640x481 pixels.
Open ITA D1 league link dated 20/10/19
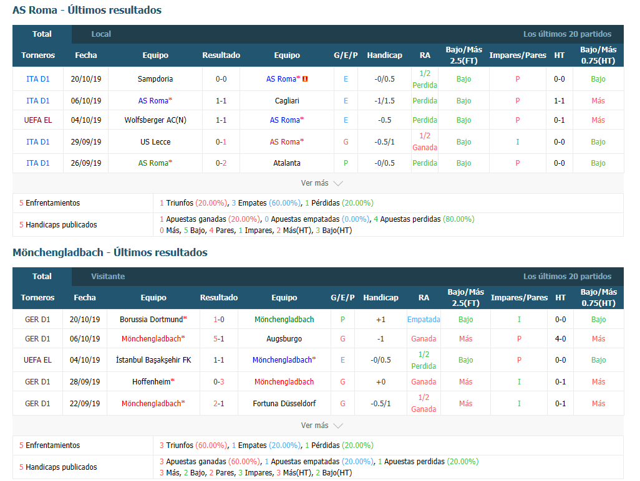click(38, 79)
